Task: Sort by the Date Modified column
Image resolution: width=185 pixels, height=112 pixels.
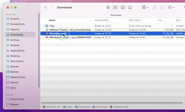Action: click(x=101, y=20)
